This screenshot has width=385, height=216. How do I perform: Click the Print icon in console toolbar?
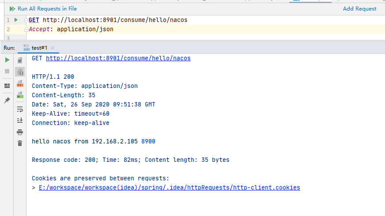point(20,132)
